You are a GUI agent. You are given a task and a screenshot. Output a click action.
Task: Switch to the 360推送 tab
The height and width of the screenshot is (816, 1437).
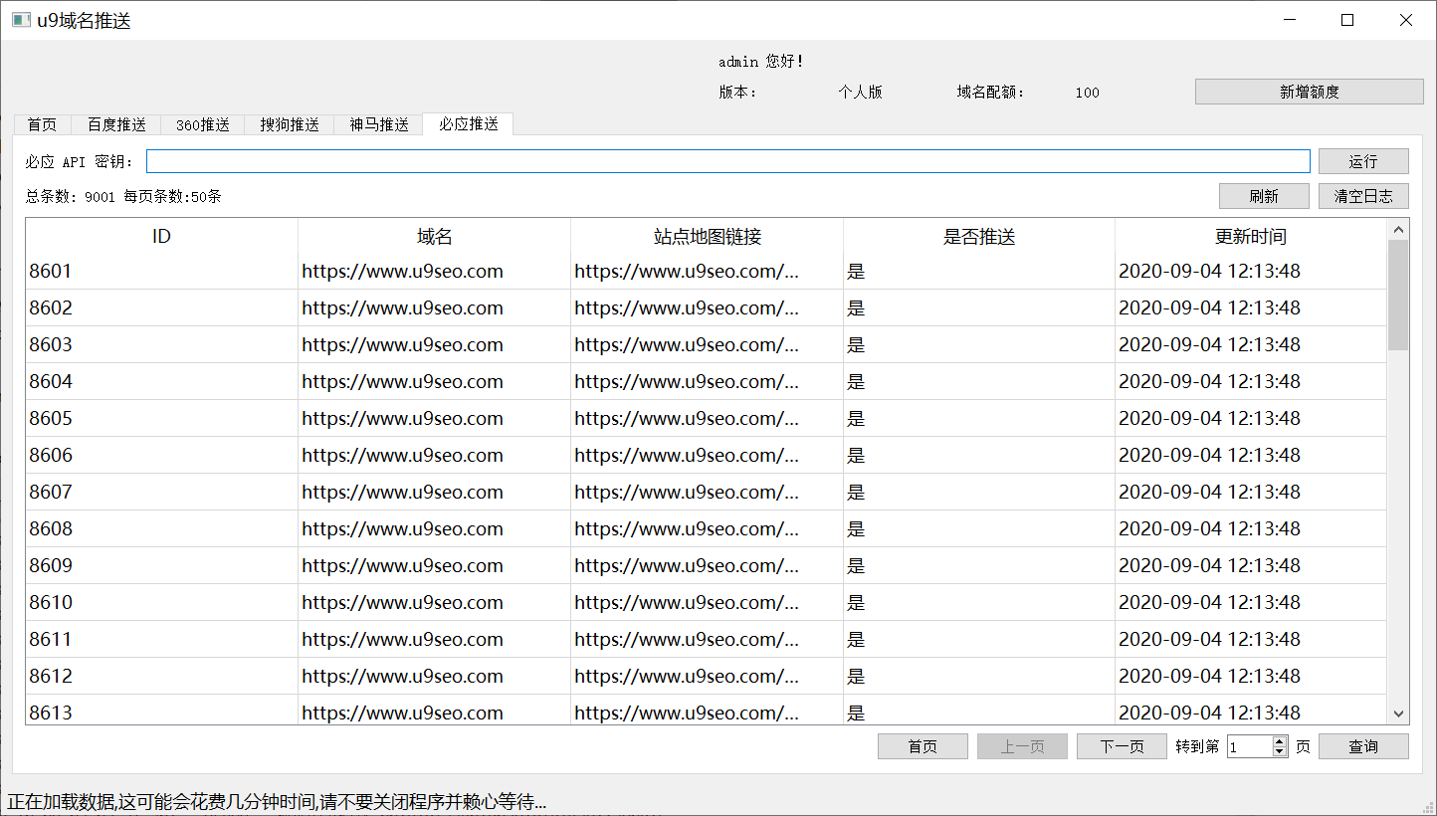pyautogui.click(x=203, y=124)
